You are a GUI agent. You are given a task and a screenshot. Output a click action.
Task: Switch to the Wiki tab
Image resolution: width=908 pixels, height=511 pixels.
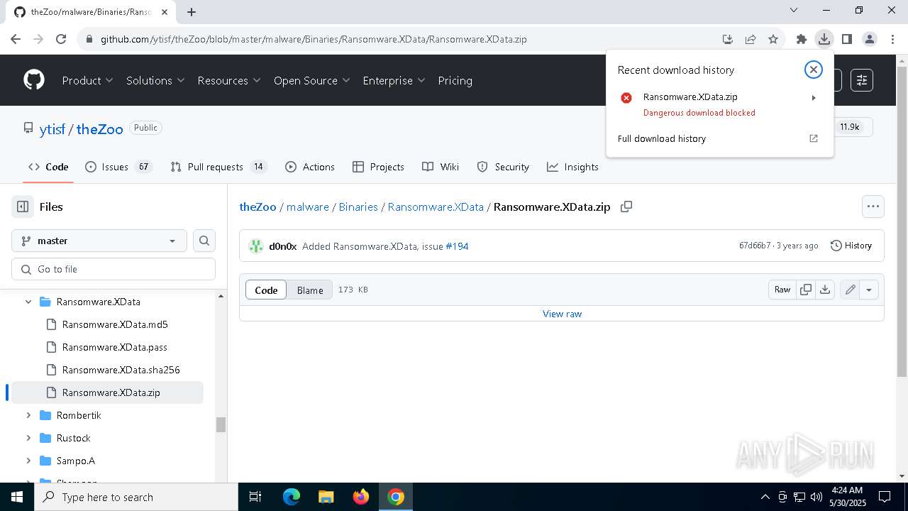click(441, 167)
